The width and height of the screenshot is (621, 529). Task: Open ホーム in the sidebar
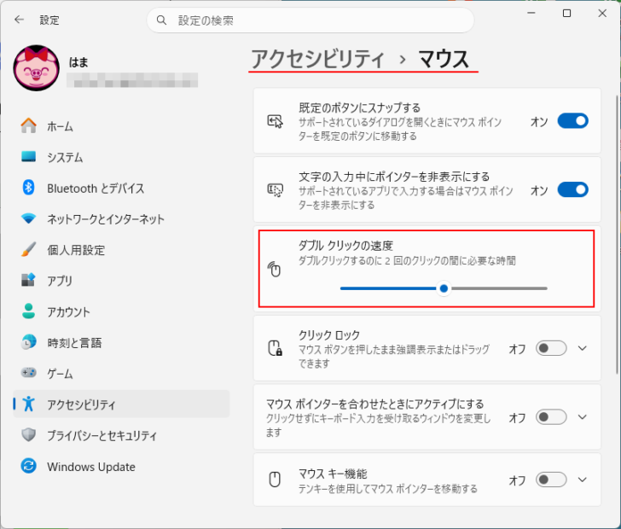(x=121, y=126)
